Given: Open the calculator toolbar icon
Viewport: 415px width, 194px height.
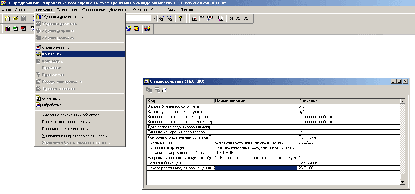Looking at the screenshot, I should point(194,18).
